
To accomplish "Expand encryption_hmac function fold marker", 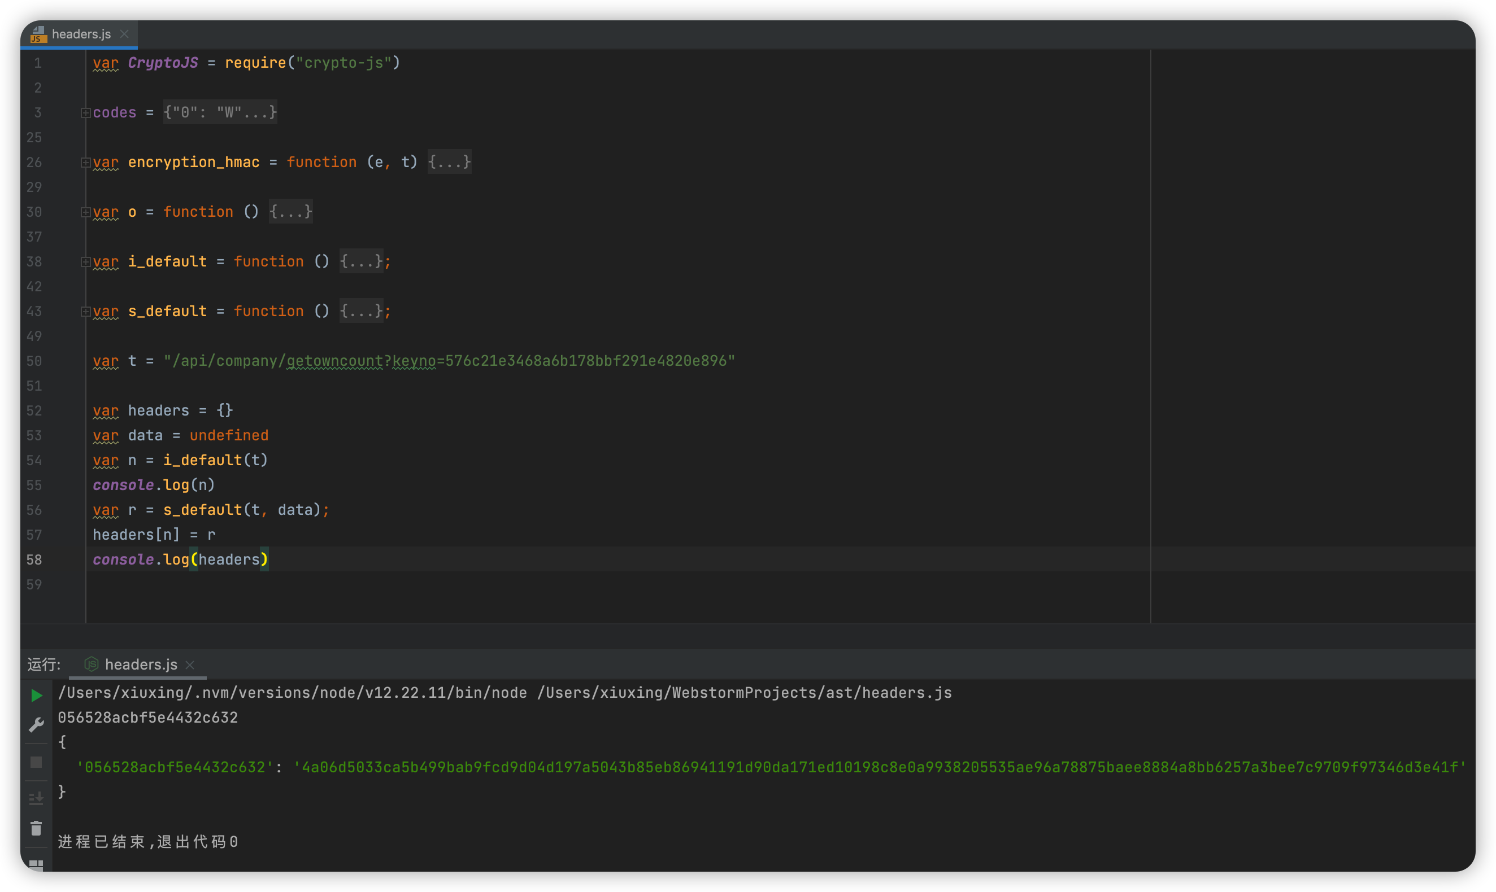I will 85,162.
